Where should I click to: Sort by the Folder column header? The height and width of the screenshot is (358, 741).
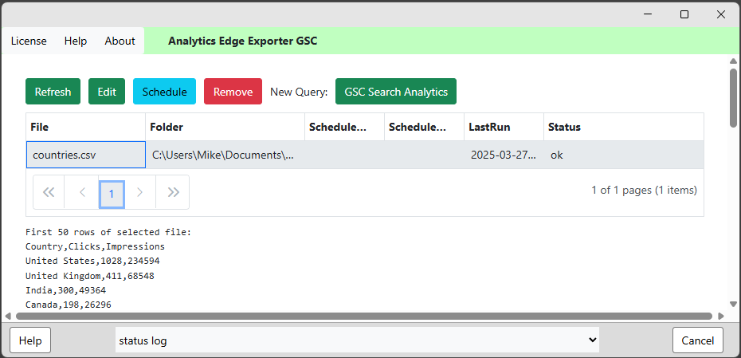point(225,127)
